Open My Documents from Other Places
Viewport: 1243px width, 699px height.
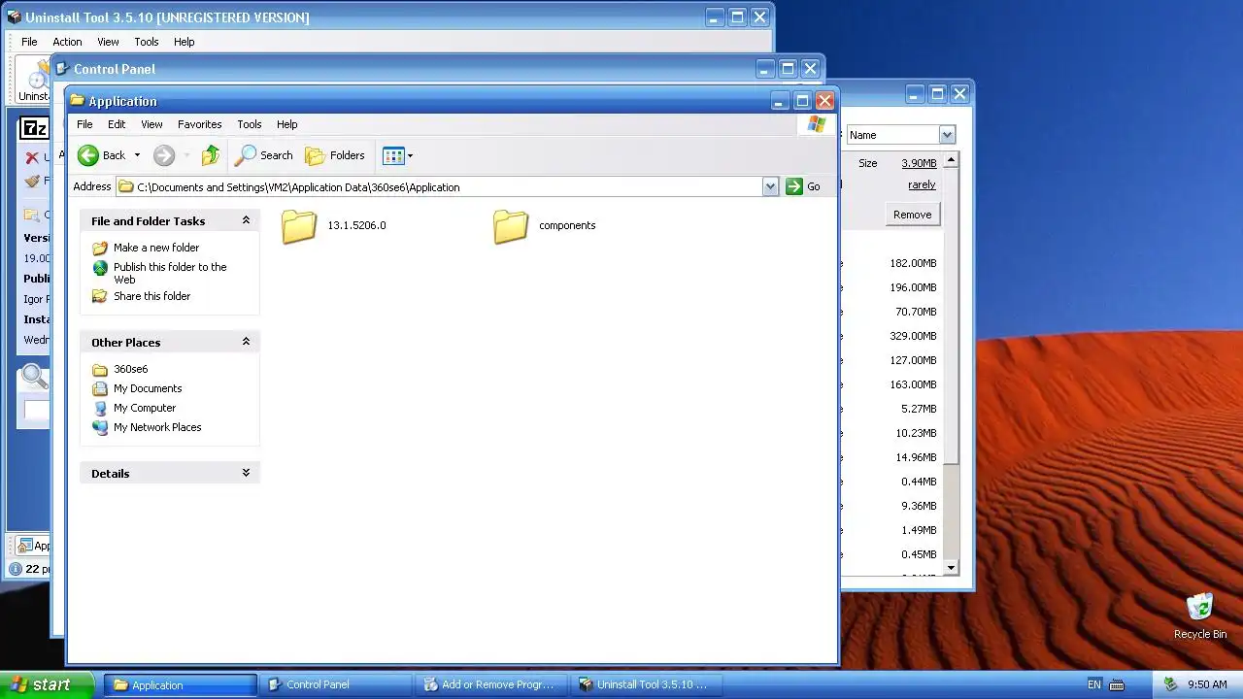[148, 388]
